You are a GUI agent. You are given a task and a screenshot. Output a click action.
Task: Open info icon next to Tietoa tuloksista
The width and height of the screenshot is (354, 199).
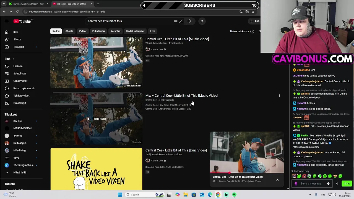coord(252,32)
